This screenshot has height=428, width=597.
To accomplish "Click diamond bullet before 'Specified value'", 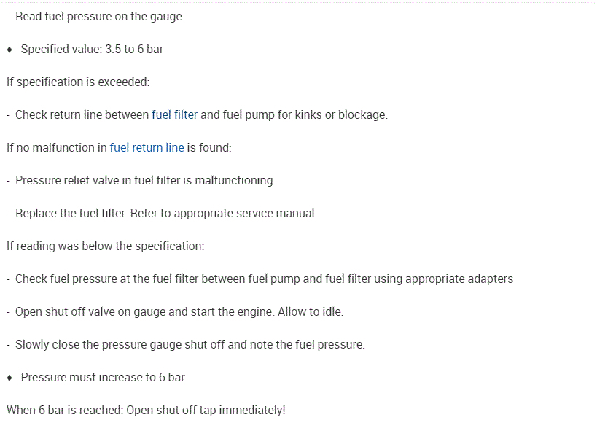I will 9,50.
